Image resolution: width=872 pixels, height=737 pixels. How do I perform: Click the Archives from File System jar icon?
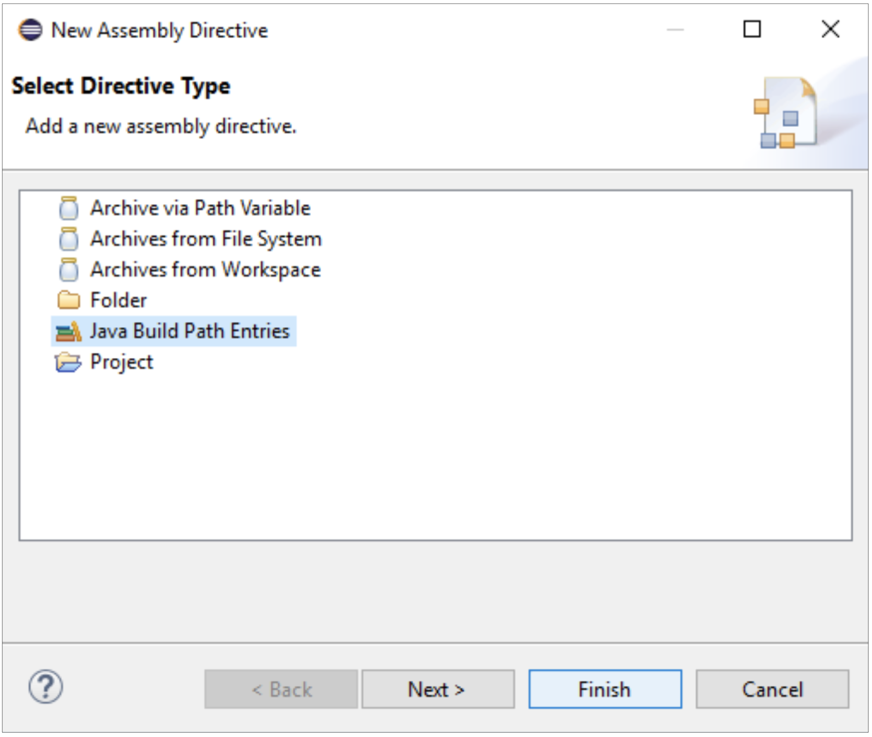coord(69,239)
